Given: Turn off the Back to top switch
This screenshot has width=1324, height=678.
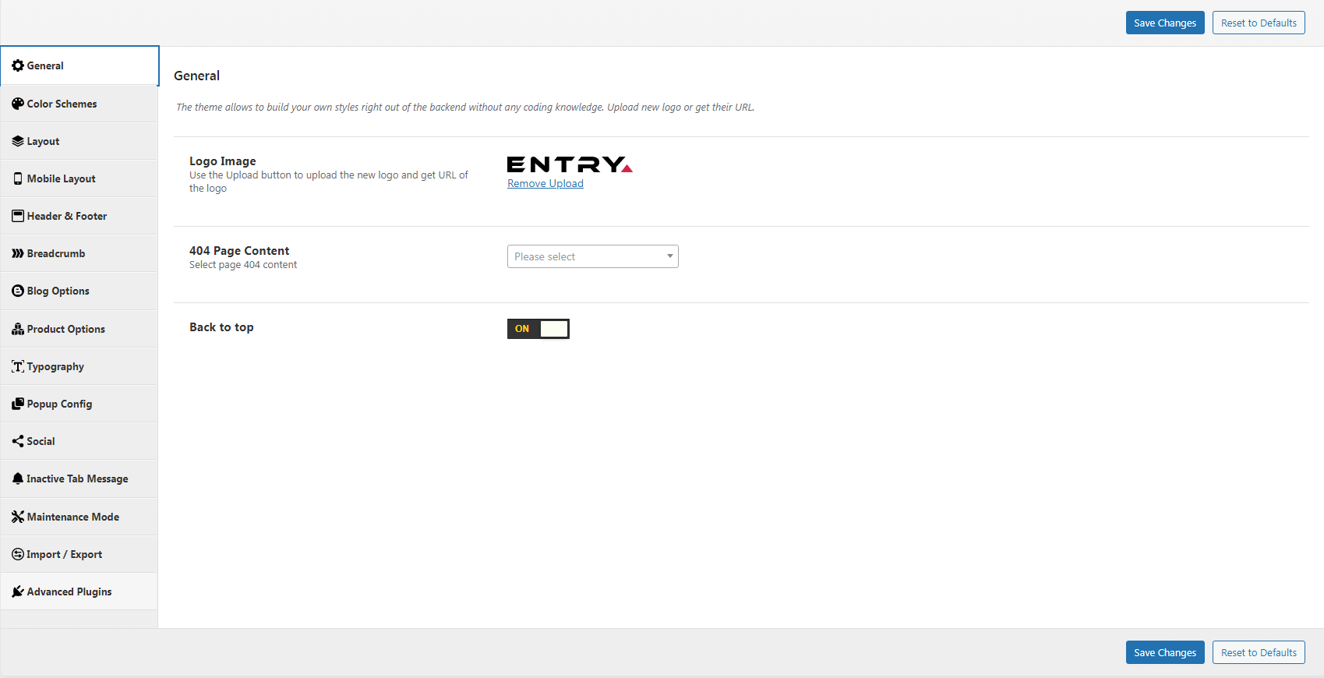Looking at the screenshot, I should pyautogui.click(x=538, y=329).
